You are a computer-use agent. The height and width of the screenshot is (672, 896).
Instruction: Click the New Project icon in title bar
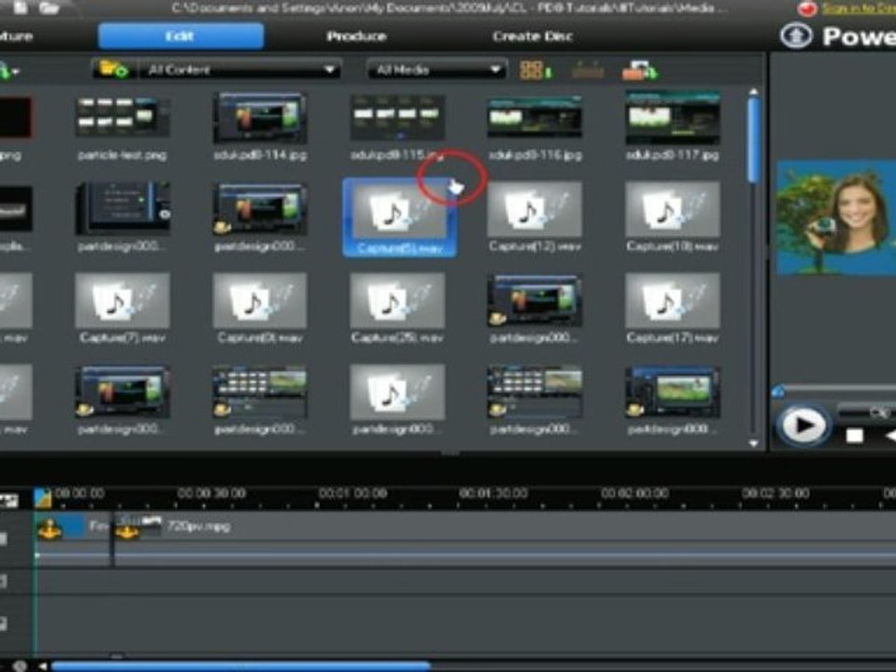pyautogui.click(x=21, y=7)
